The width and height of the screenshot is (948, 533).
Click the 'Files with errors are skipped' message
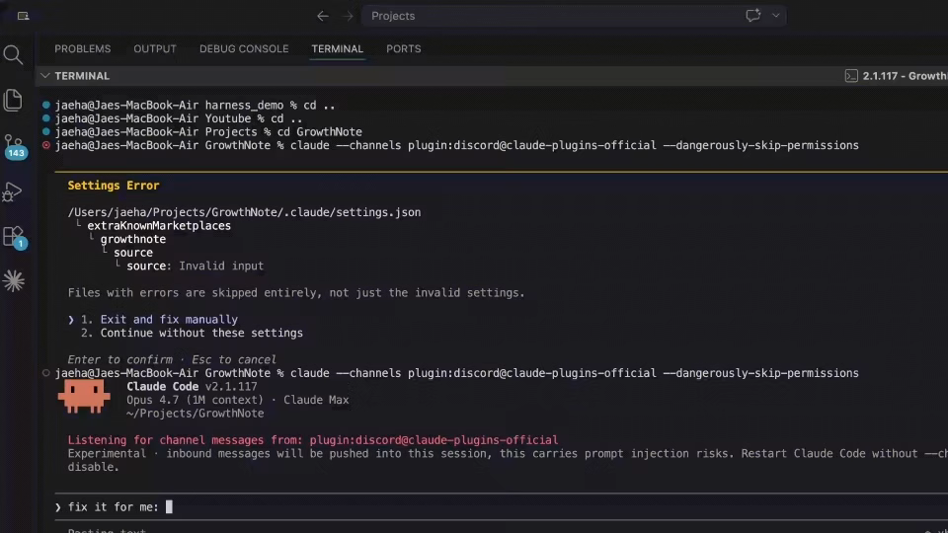[x=296, y=292]
